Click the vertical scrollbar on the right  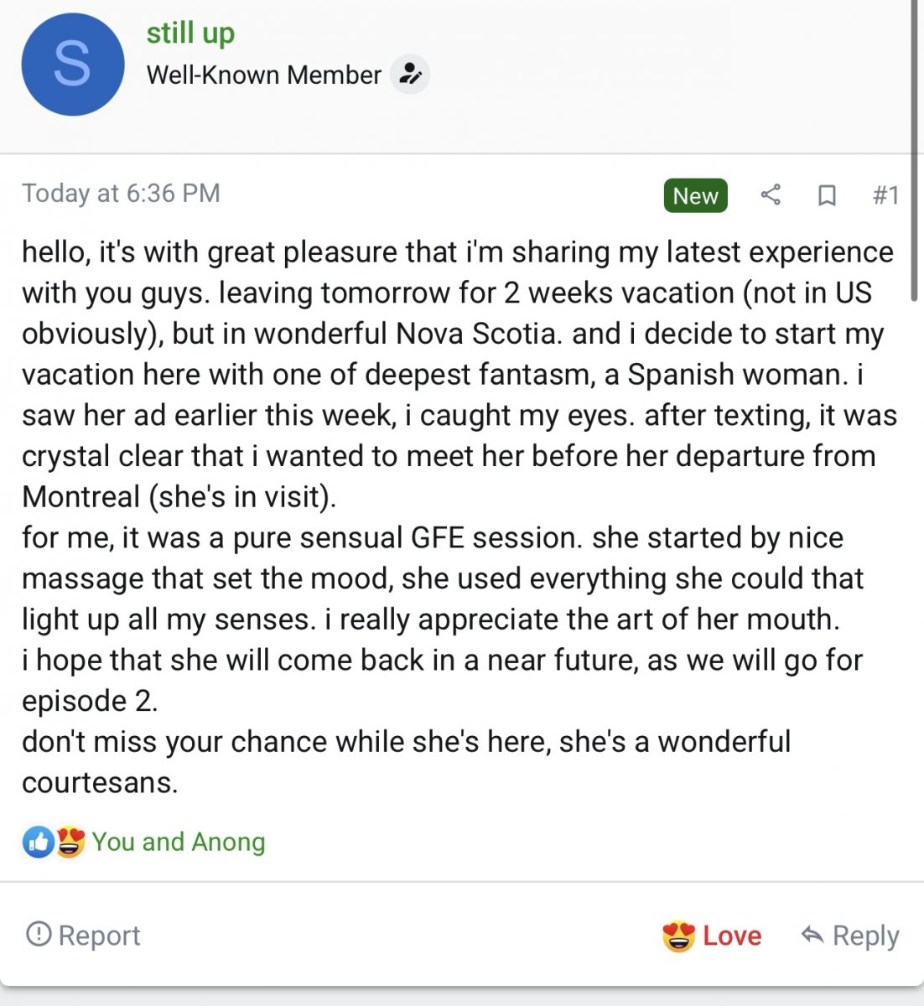coord(915,151)
